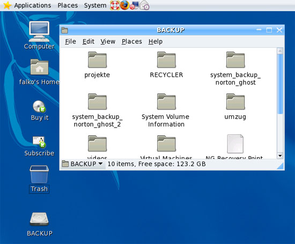Click the vertical scrollbar thumb
This screenshot has width=295, height=244.
(x=280, y=84)
